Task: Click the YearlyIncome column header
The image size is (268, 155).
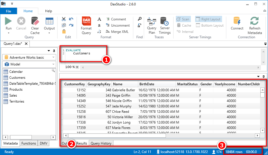Action: 225,84
